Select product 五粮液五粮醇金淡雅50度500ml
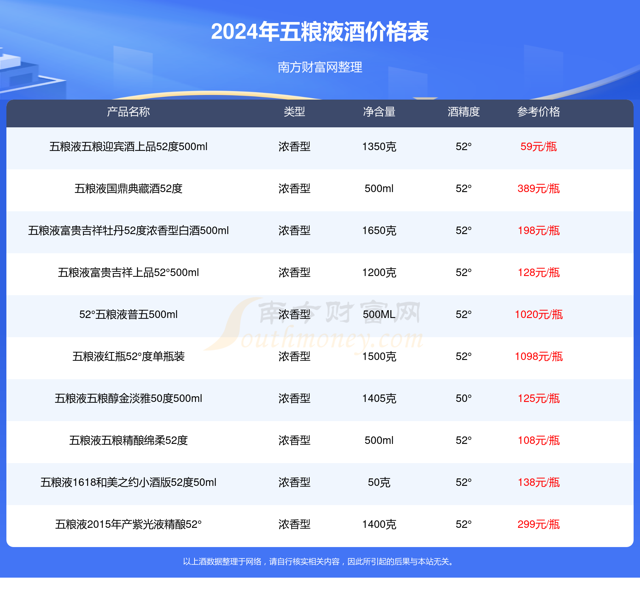 128,398
